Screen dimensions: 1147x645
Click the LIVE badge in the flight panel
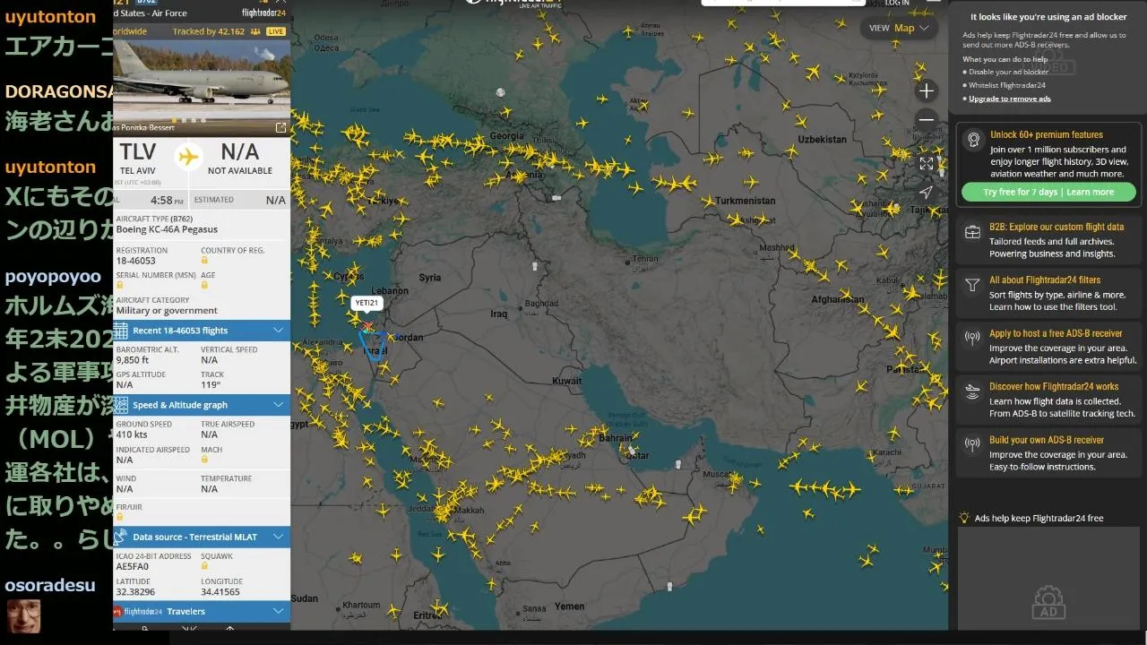276,31
